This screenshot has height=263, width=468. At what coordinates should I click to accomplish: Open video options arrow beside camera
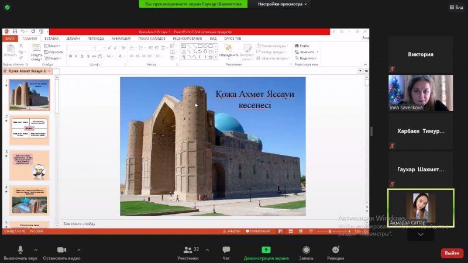tap(79, 250)
